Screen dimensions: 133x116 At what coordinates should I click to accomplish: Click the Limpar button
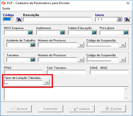(82, 109)
